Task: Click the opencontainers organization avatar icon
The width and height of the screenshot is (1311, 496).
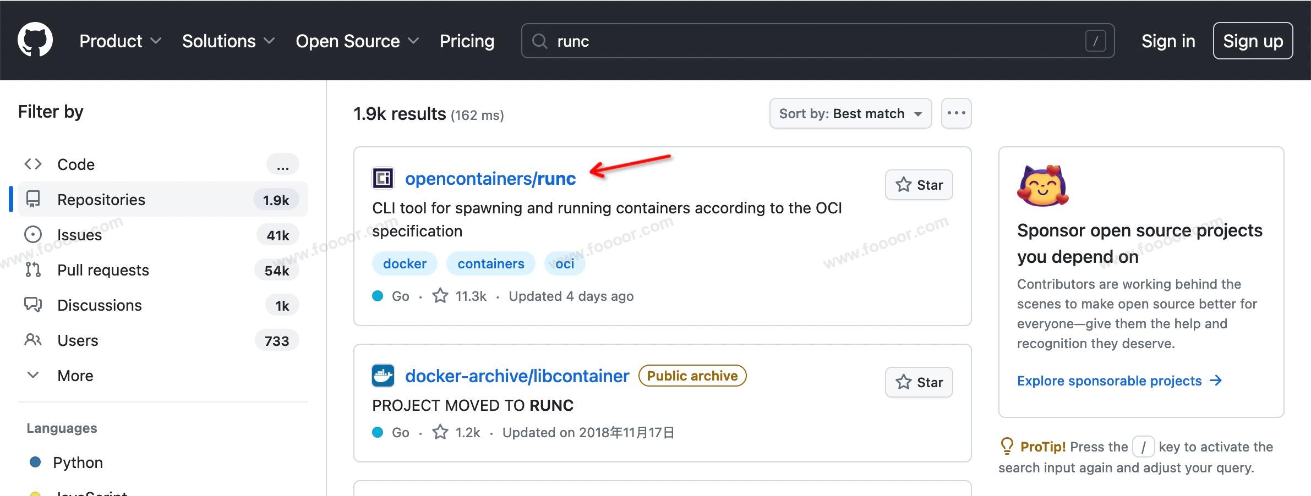Action: pyautogui.click(x=383, y=179)
